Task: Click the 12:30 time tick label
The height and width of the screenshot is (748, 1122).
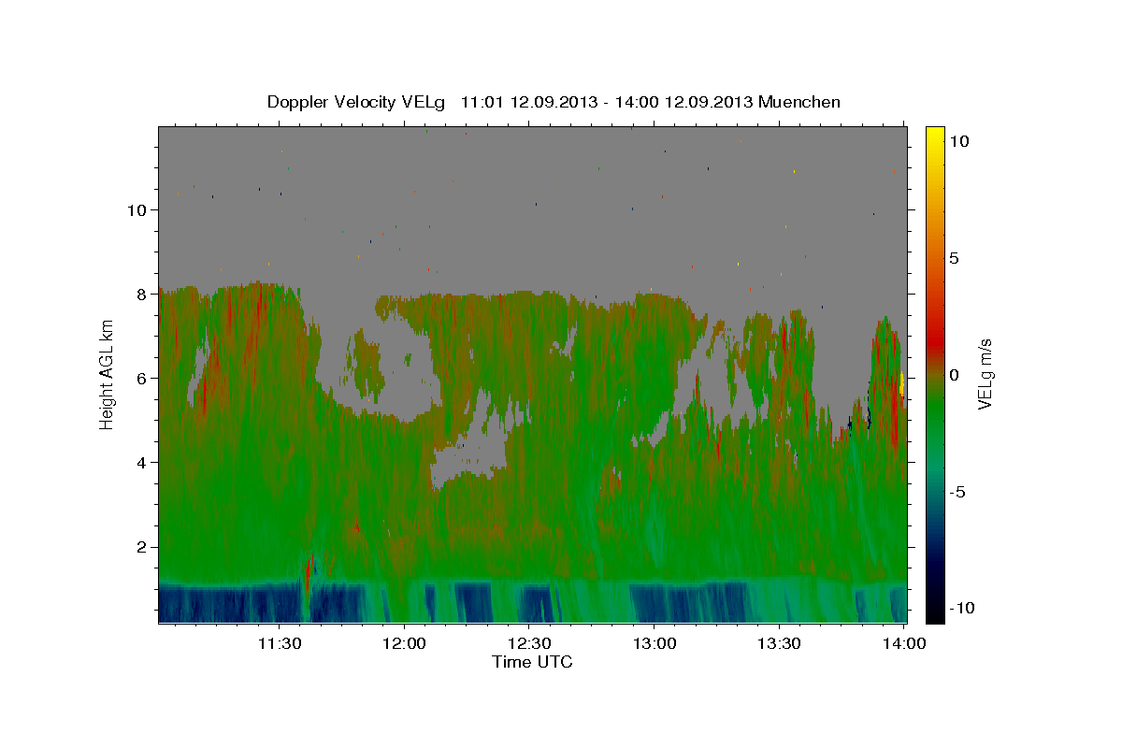Action: [528, 643]
